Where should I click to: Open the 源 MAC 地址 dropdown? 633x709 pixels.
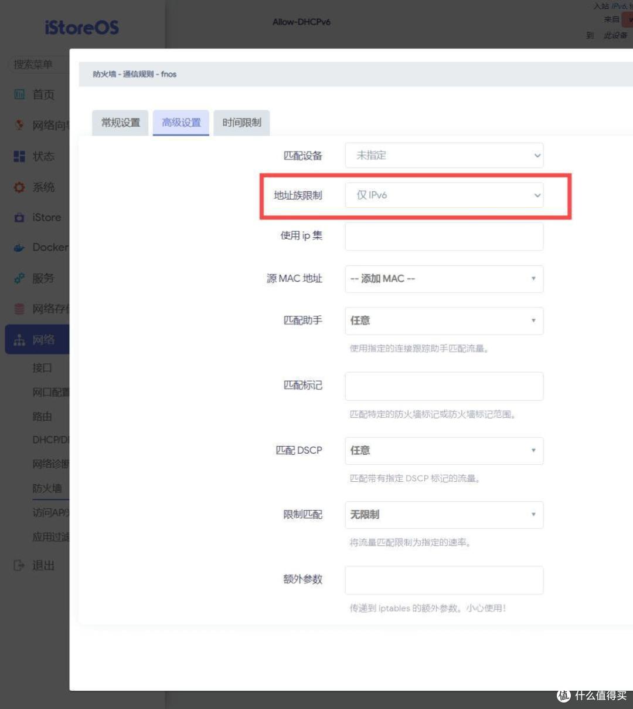tap(444, 279)
